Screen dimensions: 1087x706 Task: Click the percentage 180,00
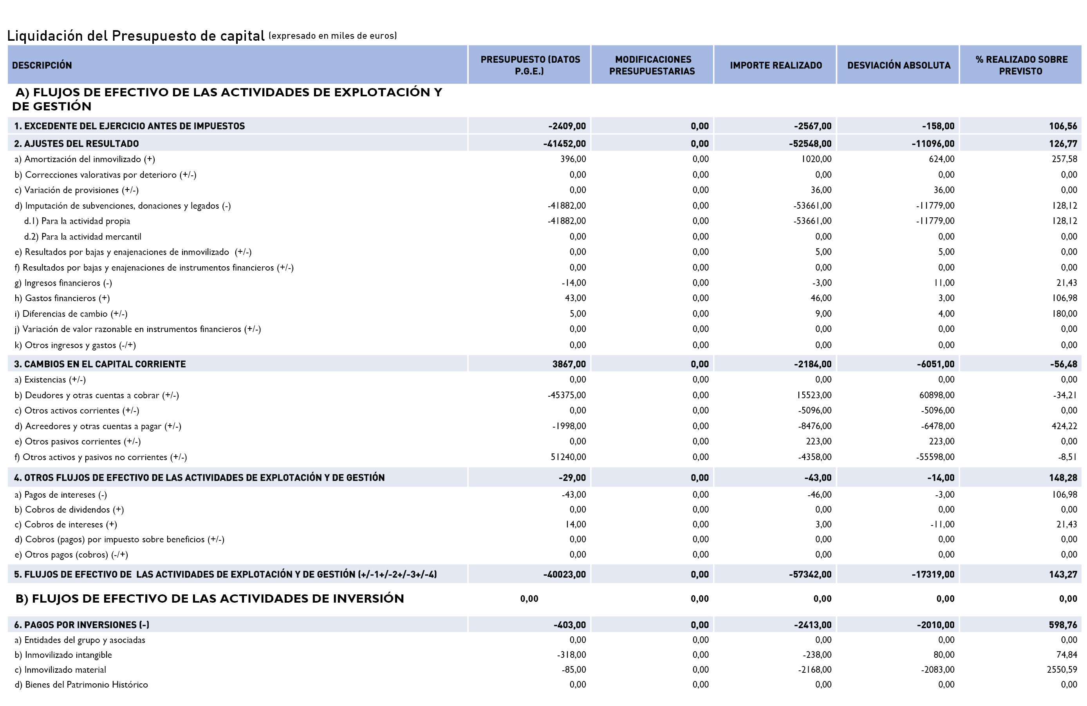point(1064,314)
